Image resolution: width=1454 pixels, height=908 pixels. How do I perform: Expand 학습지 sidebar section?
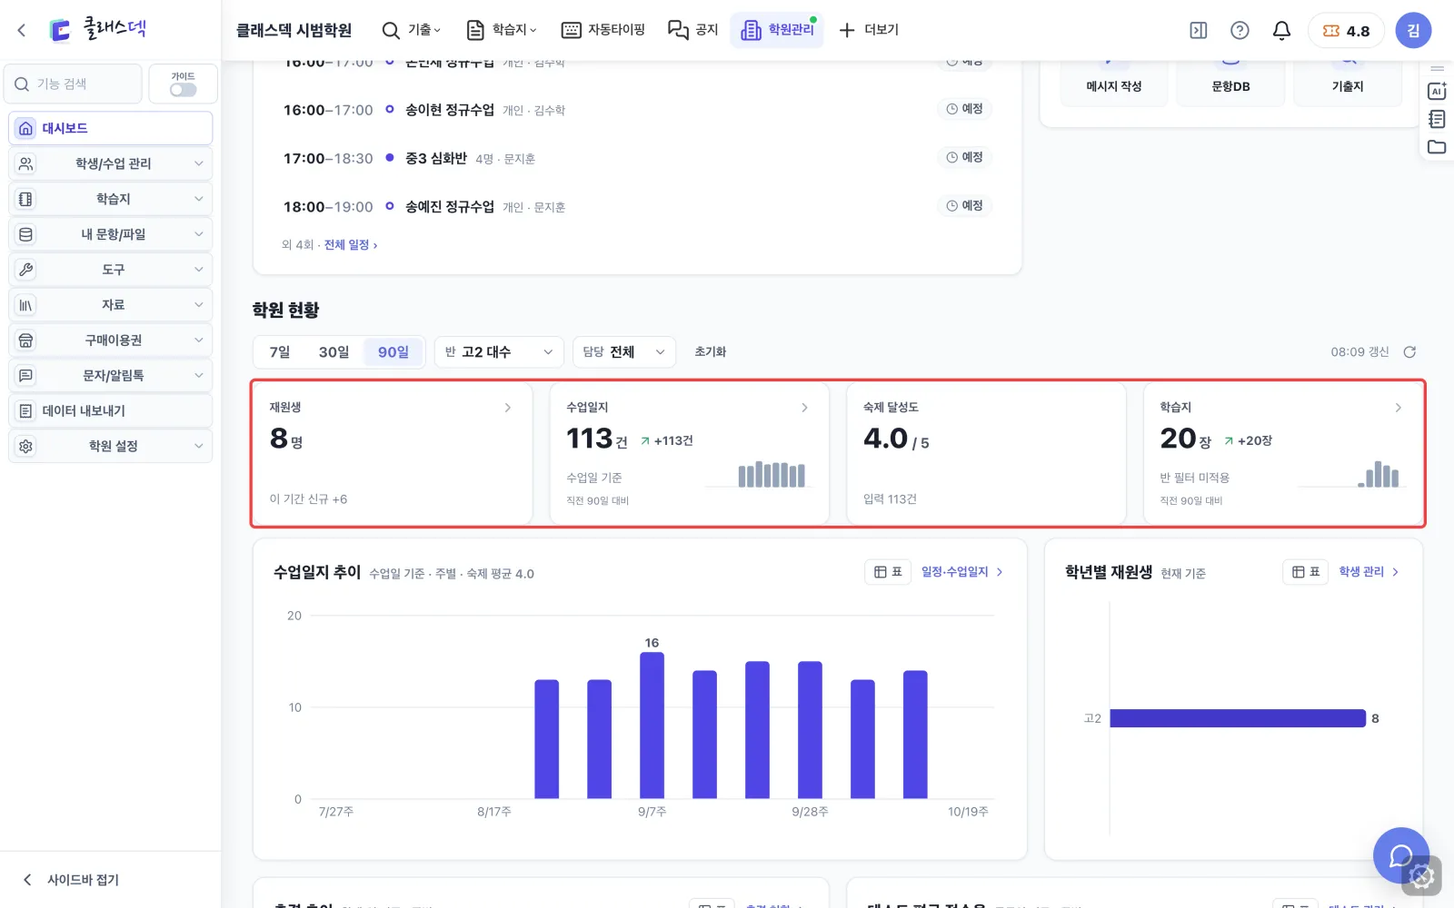[x=111, y=199]
